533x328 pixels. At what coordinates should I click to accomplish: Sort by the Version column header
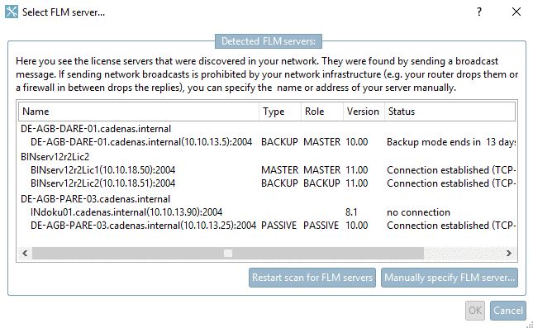click(364, 112)
